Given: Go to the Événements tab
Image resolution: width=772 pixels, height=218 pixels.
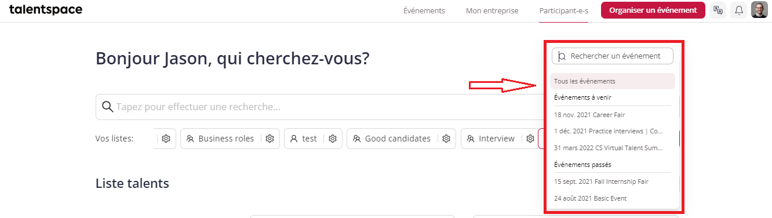Looking at the screenshot, I should click(x=424, y=10).
